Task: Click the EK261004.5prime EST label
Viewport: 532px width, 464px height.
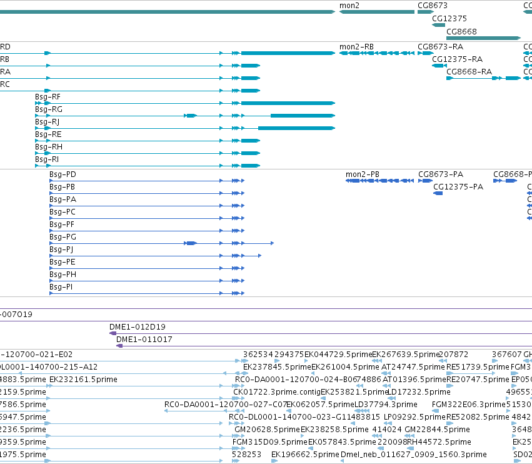Action: pyautogui.click(x=345, y=367)
